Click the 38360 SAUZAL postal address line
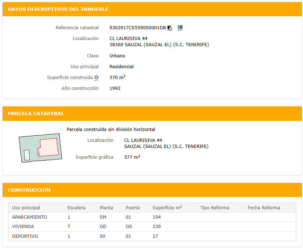Viewport: 303px width, 249px height. tap(159, 45)
